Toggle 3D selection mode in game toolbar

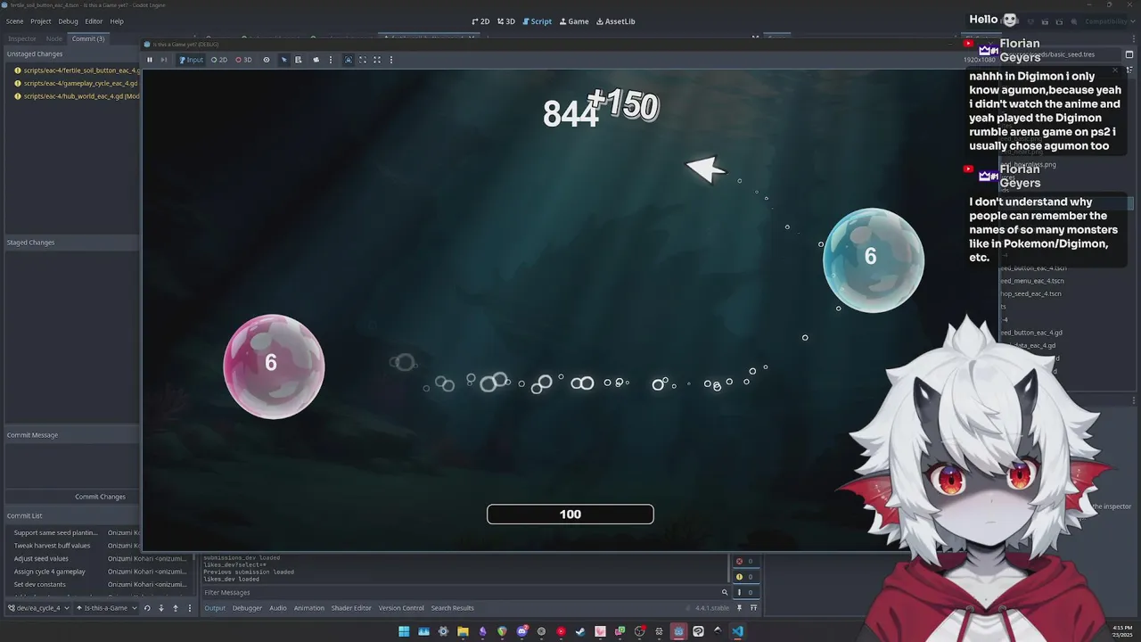(x=243, y=60)
